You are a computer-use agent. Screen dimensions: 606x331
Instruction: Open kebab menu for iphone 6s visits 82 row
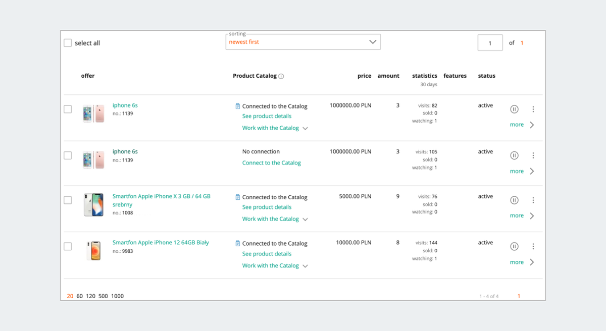coord(533,109)
